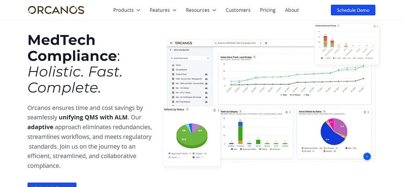This screenshot has height=187, width=402.
Task: Click 'In Process' legend in Action Items Trend
Action: 296,94
